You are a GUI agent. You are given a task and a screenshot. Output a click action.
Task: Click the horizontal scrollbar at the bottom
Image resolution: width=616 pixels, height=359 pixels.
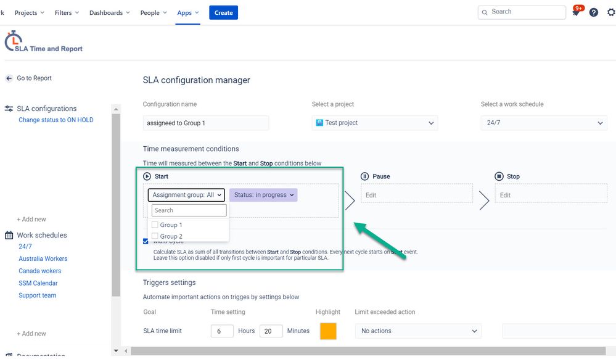(368, 351)
